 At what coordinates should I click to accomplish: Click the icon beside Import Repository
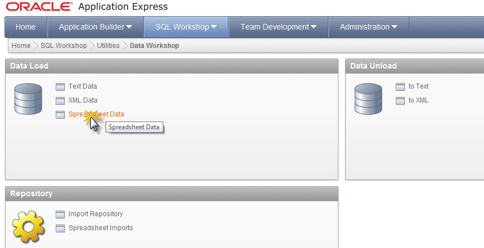click(x=60, y=214)
